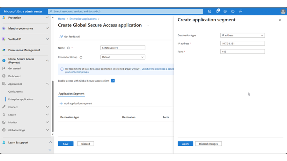Image resolution: width=287 pixels, height=161 pixels.
Task: Click the Connector Group info icon
Action: point(81,57)
